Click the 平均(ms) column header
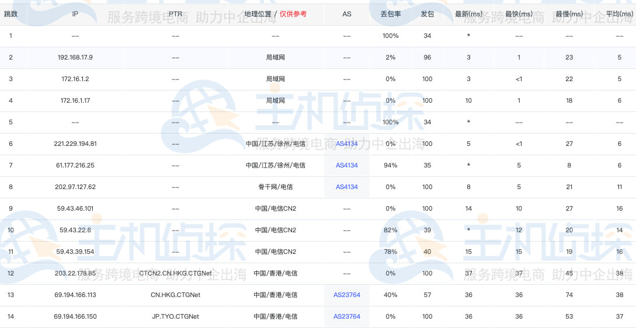Viewport: 636px width, 328px height. point(619,13)
